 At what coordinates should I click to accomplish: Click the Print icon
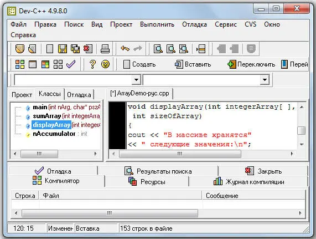(x=105, y=49)
